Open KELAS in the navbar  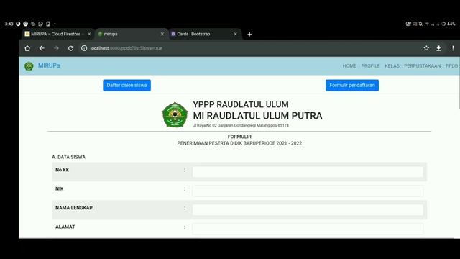(392, 65)
